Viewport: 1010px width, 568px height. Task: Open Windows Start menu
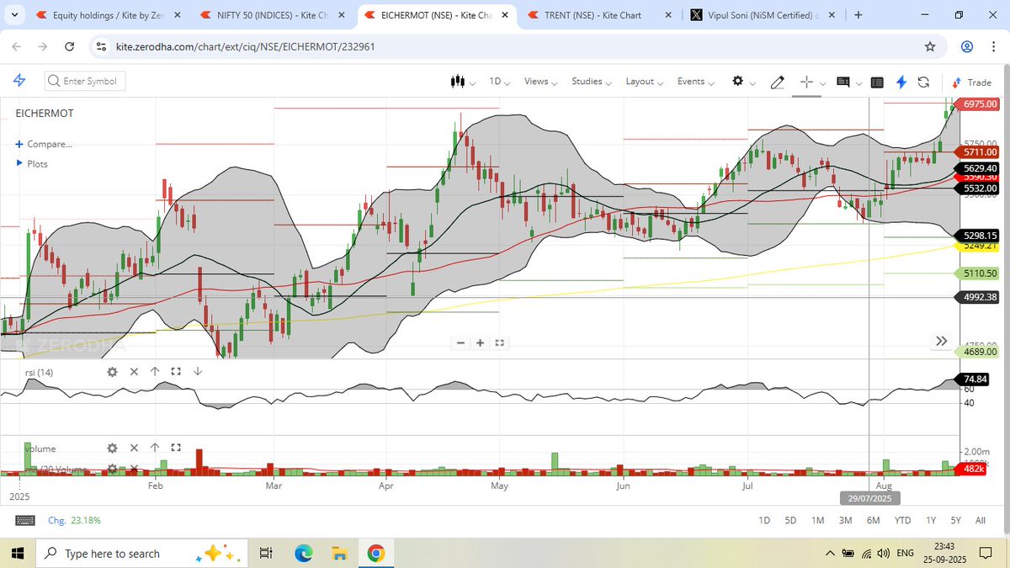pos(18,553)
